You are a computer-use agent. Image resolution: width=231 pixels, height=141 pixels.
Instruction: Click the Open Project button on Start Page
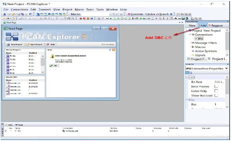tap(35, 44)
